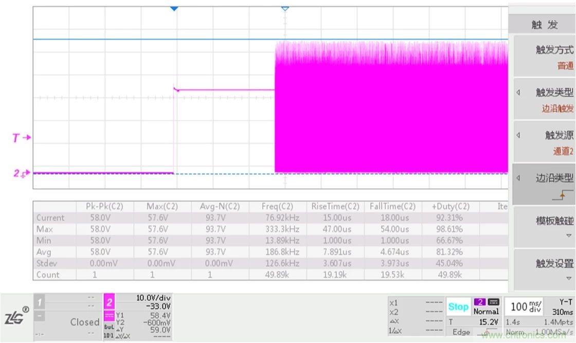Click the hollow triangle marker at top of graph
The width and height of the screenshot is (576, 343).
[x=285, y=9]
